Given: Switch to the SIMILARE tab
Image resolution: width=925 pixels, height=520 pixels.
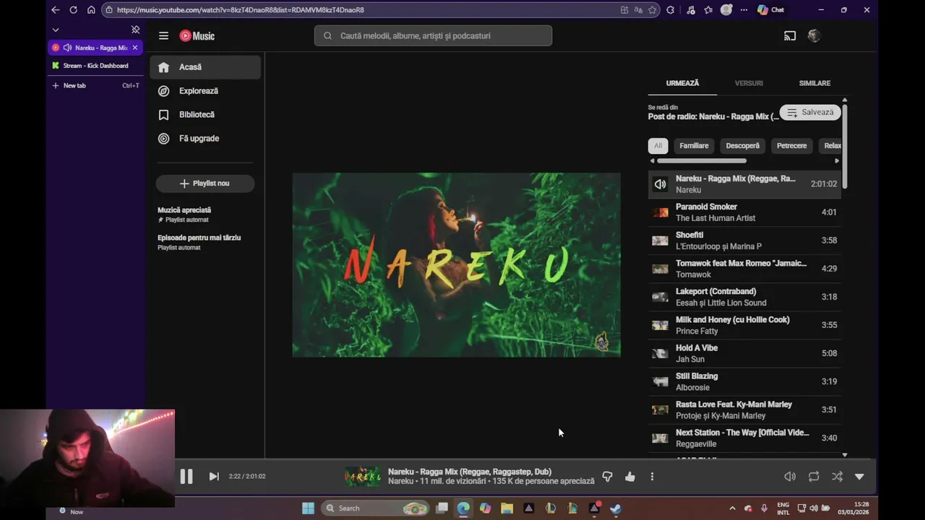Looking at the screenshot, I should [814, 83].
